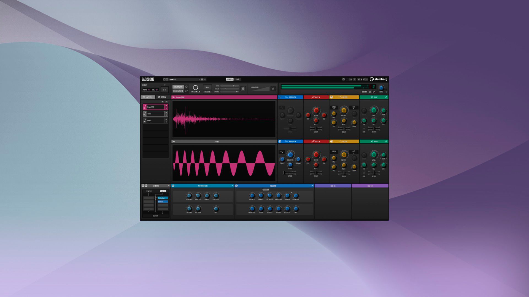Click the C 3 trigger pad
529x297 pixels.
coord(164,90)
